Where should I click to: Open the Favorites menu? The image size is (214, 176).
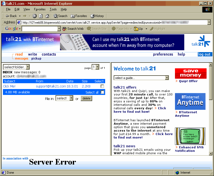40,9
